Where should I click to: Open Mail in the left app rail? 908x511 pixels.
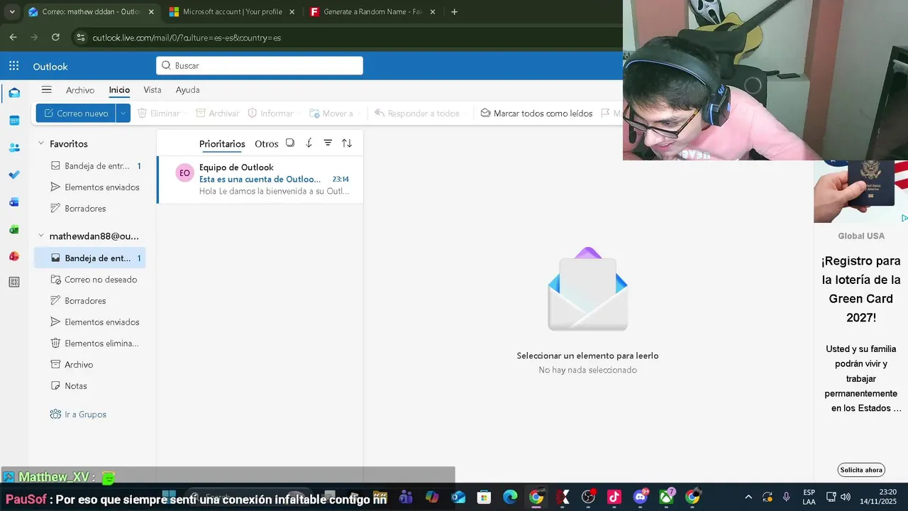14,93
